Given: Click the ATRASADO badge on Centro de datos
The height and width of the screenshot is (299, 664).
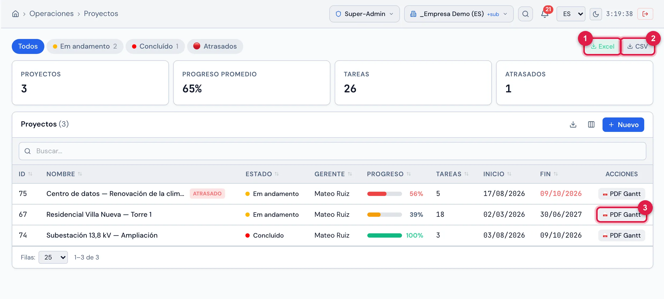Looking at the screenshot, I should click(x=207, y=194).
